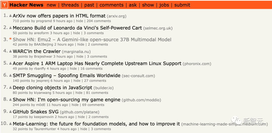
Task: Upvote the Meta-Learning foundation models story
Action: (11, 123)
